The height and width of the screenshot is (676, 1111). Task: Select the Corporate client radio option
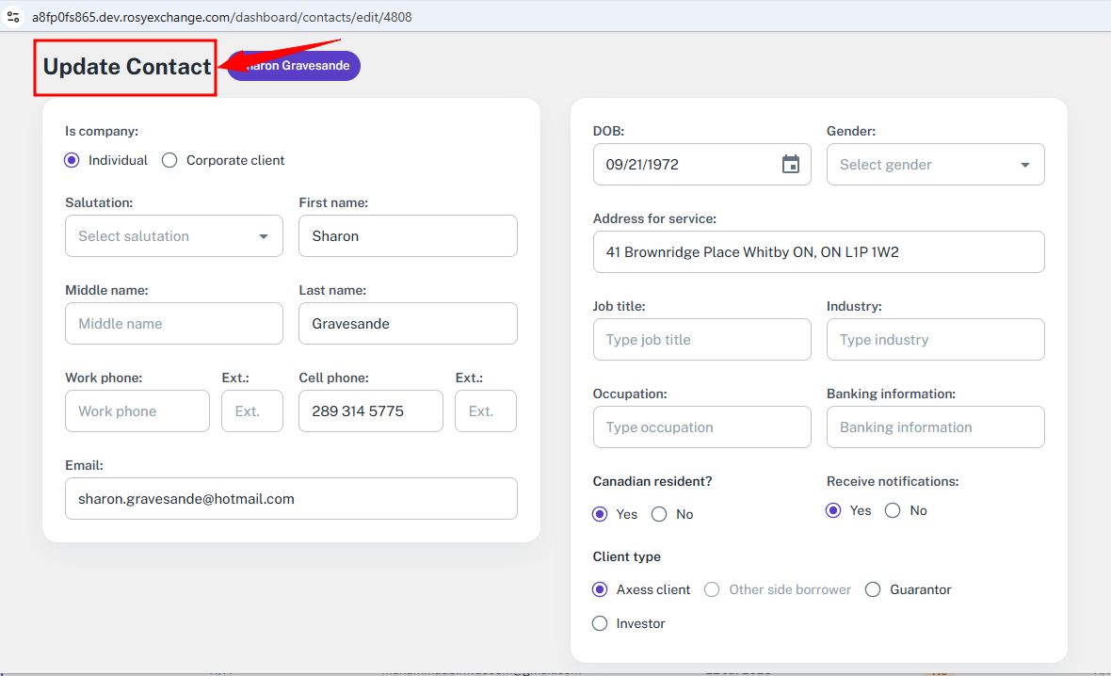[x=169, y=160]
